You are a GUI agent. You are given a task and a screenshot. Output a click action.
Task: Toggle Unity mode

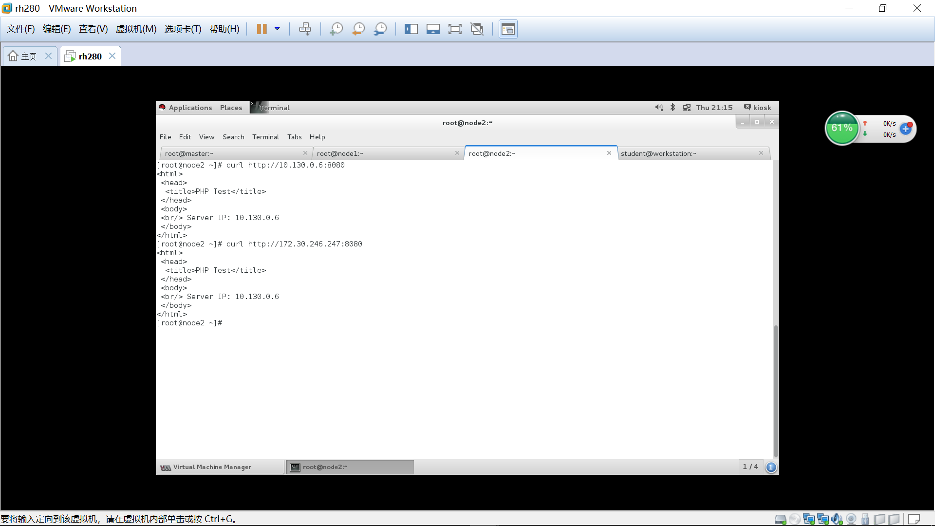coord(477,29)
